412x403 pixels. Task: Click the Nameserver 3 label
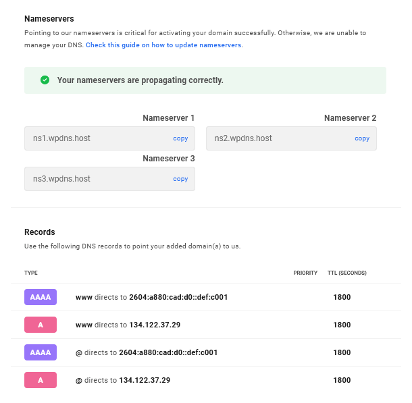pos(168,159)
